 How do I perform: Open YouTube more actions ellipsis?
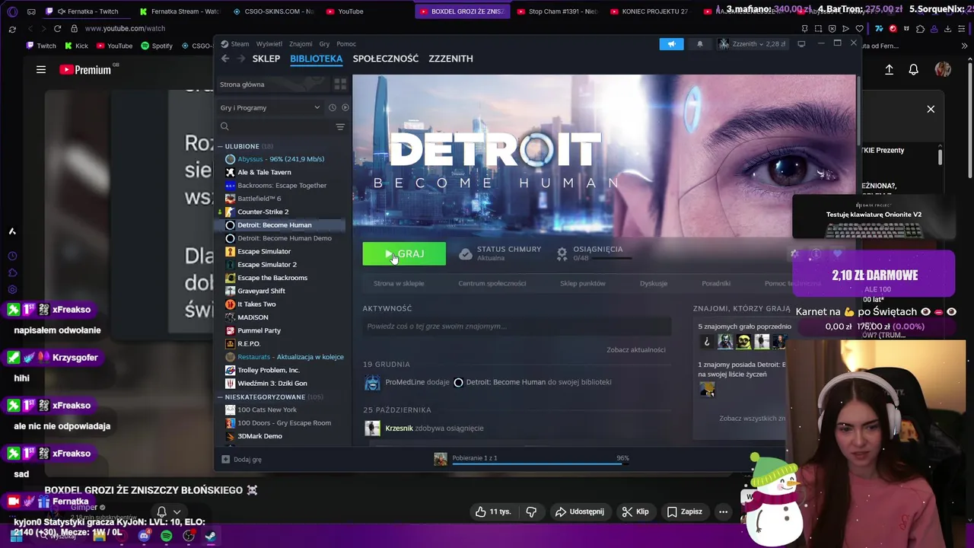[723, 511]
